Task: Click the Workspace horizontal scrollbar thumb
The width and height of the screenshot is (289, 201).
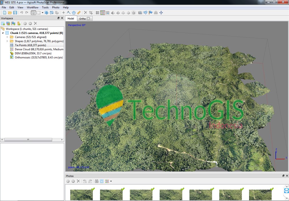Action: click(28, 140)
